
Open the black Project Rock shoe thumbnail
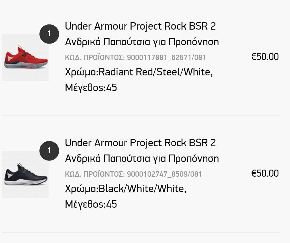tap(26, 174)
